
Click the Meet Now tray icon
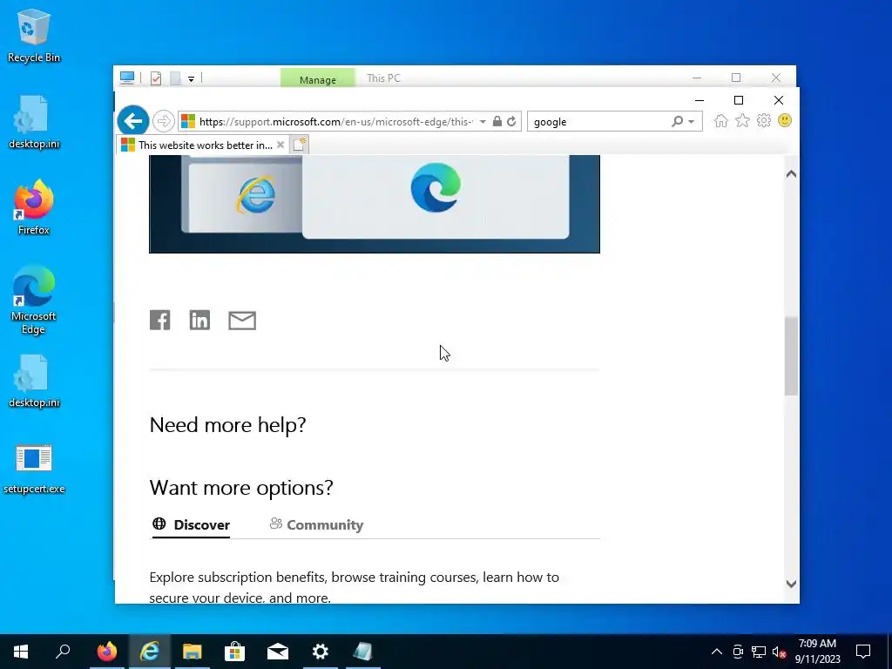pyautogui.click(x=738, y=652)
